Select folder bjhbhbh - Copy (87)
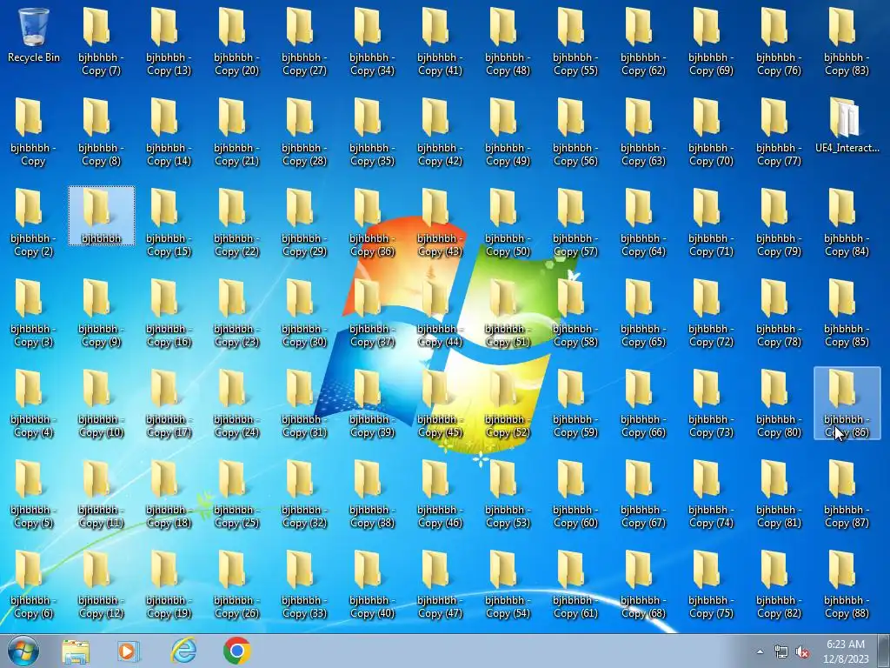Viewport: 890px width, 668px height. tap(847, 494)
